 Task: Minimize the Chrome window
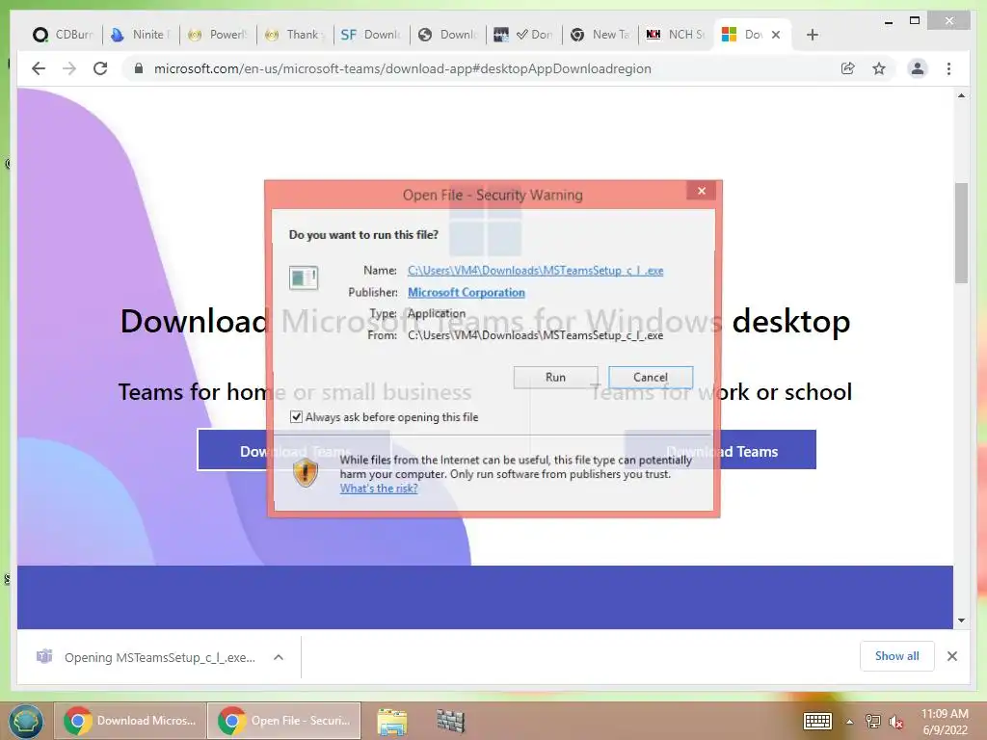pyautogui.click(x=888, y=21)
